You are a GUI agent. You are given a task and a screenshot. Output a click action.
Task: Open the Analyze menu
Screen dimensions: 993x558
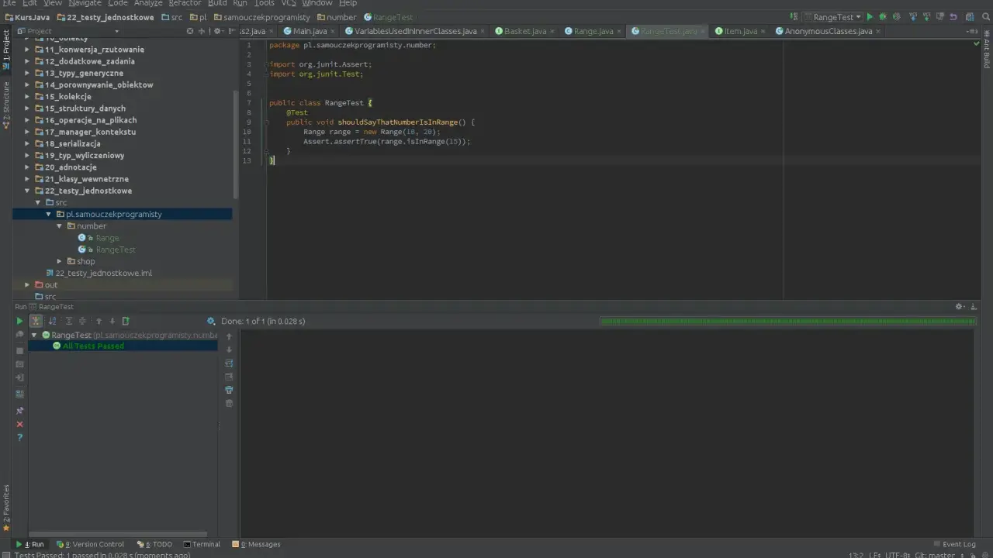148,3
